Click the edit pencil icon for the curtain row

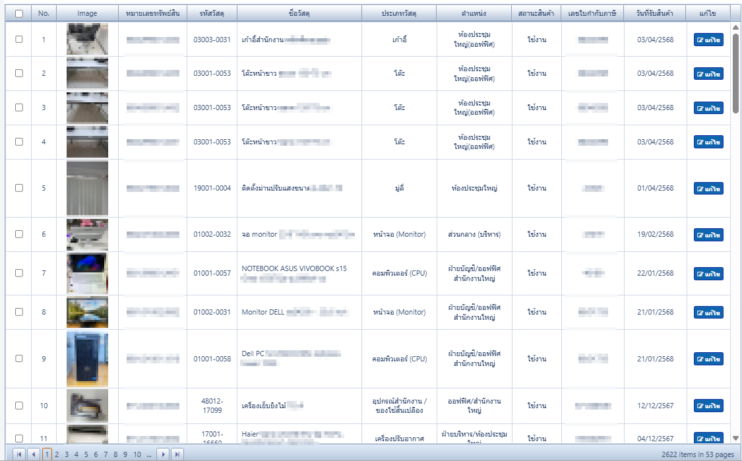click(x=700, y=188)
